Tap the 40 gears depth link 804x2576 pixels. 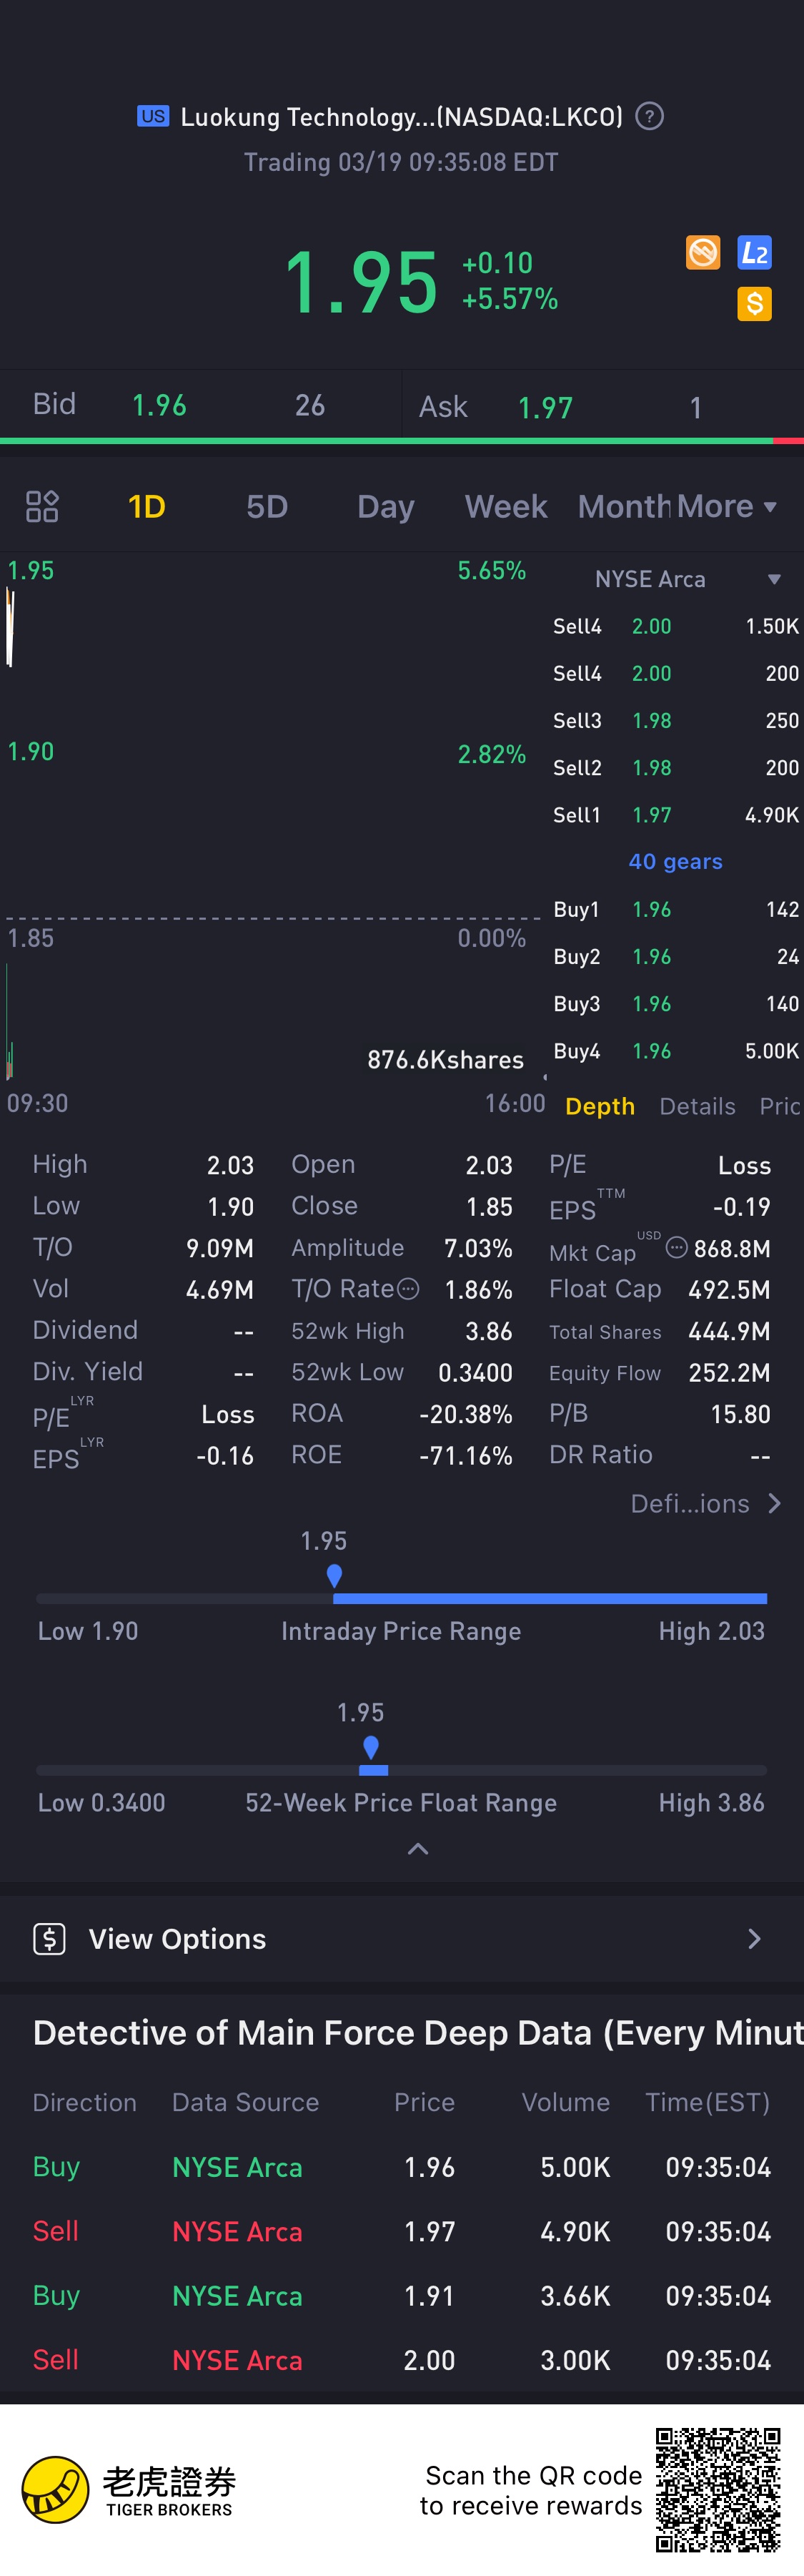pyautogui.click(x=675, y=862)
